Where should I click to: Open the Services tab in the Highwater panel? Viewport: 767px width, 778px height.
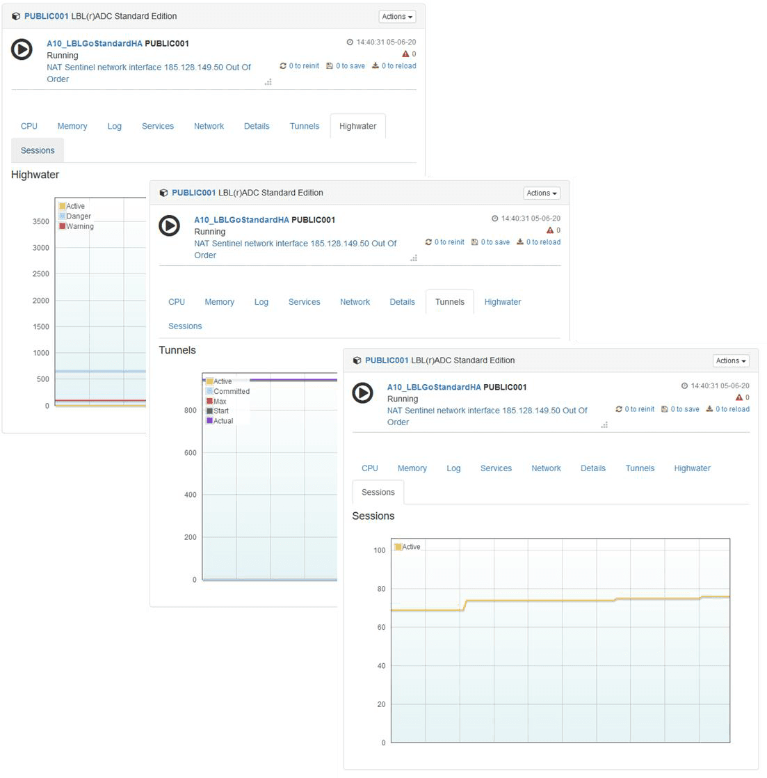click(158, 126)
